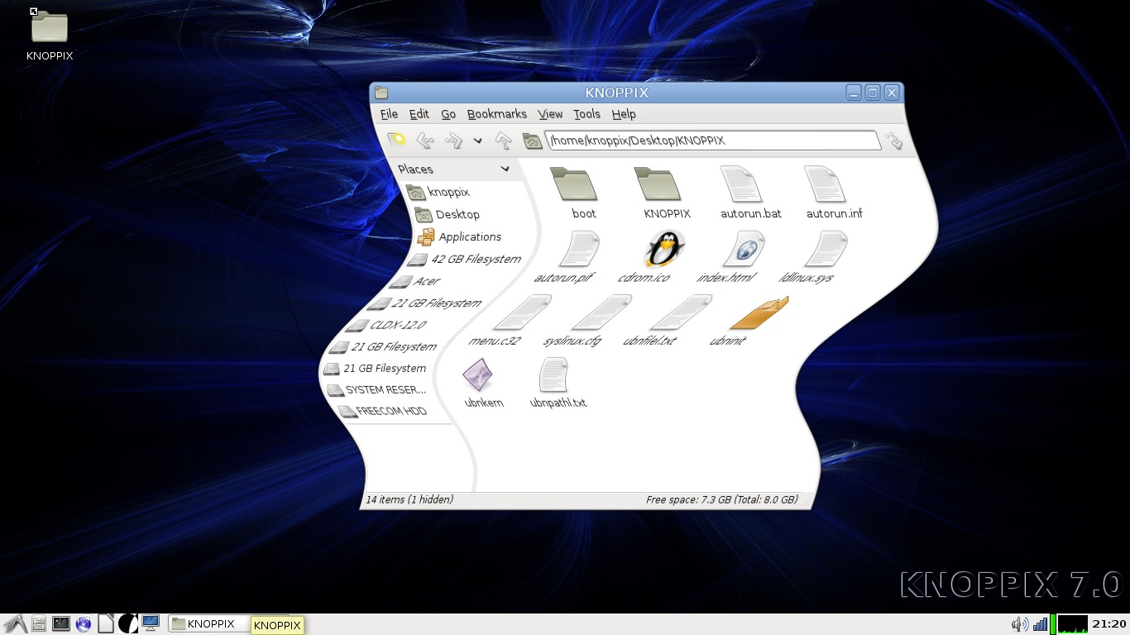Image resolution: width=1130 pixels, height=635 pixels.
Task: Click the 'Free space: 7.3 GB' status text
Action: (x=722, y=499)
